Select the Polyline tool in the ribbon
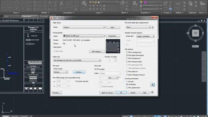Screen dimensions: 208x117 (x=10, y=4)
